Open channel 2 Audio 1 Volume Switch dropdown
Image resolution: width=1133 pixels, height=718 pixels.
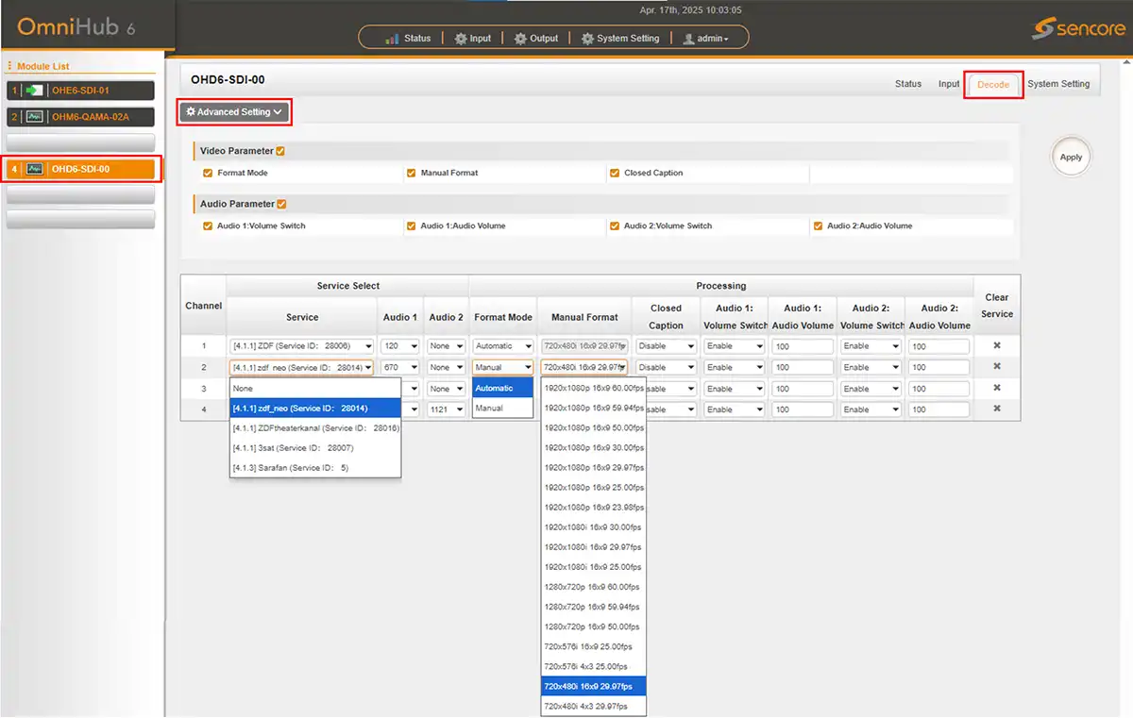pyautogui.click(x=735, y=367)
